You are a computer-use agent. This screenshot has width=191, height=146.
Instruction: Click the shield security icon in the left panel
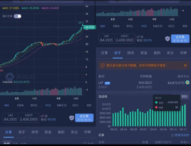point(72,118)
